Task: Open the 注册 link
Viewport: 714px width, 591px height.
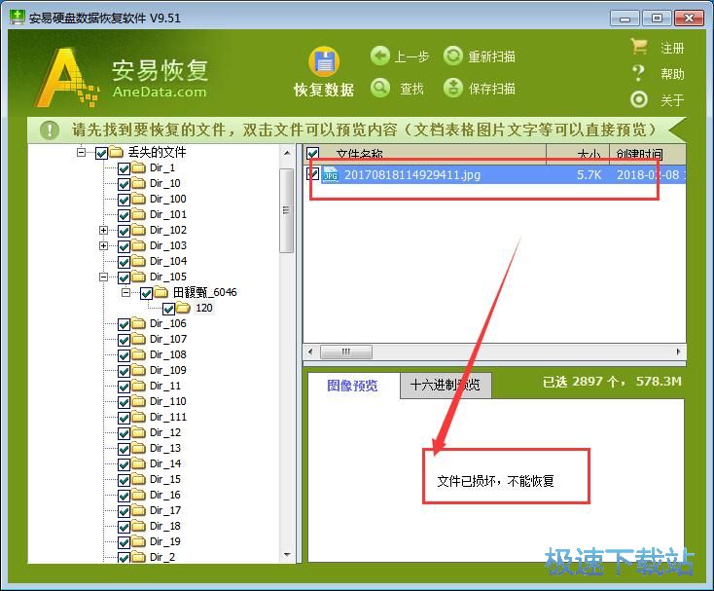Action: tap(672, 48)
